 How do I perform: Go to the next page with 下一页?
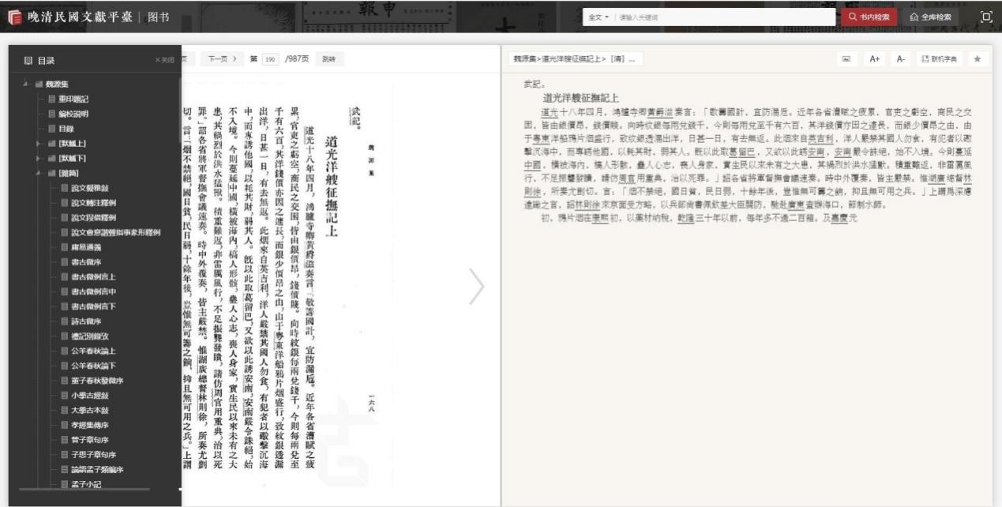223,59
